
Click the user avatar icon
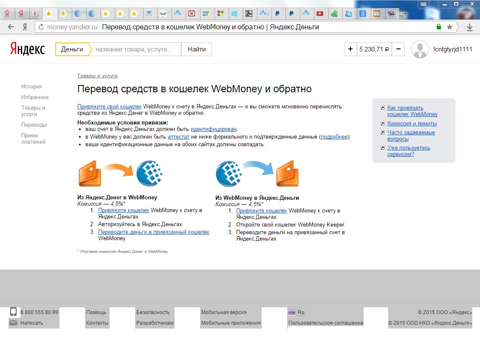(420, 49)
